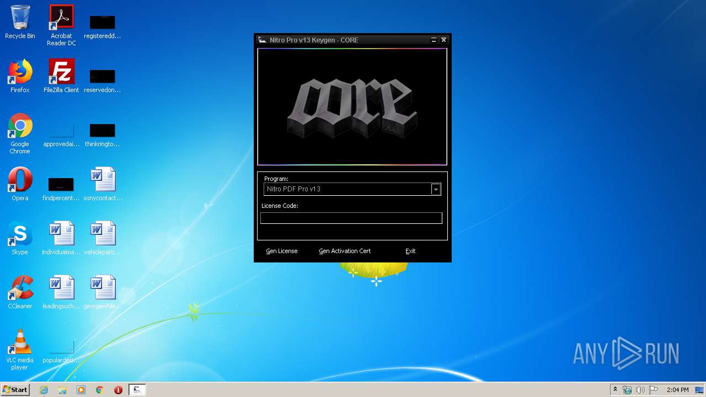Select the thinkringto... desktop file
This screenshot has height=397, width=706.
103,135
